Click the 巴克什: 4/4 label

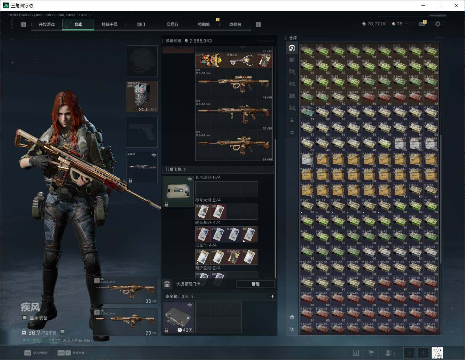pos(206,245)
